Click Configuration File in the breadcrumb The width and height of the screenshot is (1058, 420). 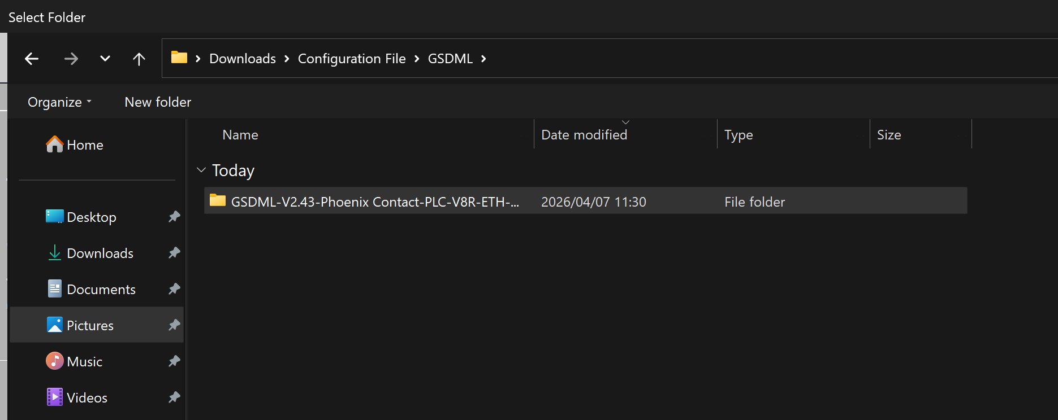pos(352,59)
